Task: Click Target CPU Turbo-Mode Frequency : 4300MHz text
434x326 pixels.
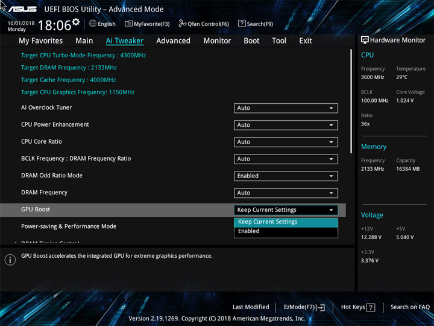Action: point(83,56)
